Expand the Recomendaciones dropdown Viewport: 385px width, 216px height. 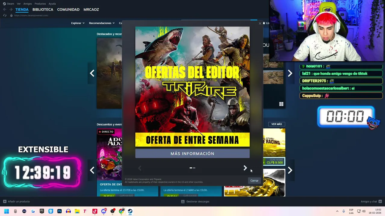pos(102,23)
